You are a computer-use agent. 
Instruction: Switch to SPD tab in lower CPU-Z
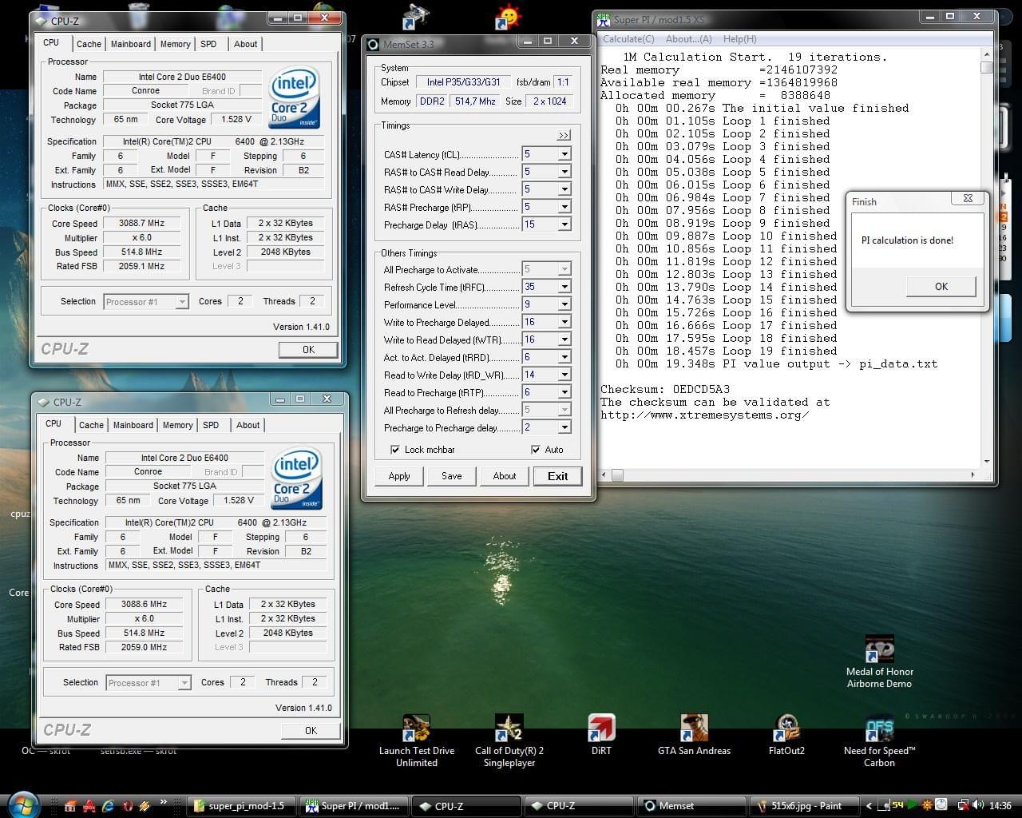(x=211, y=426)
